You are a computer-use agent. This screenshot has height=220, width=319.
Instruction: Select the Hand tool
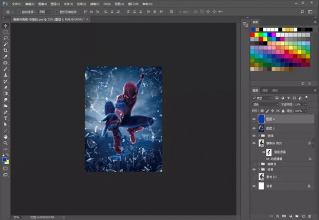tap(5, 137)
